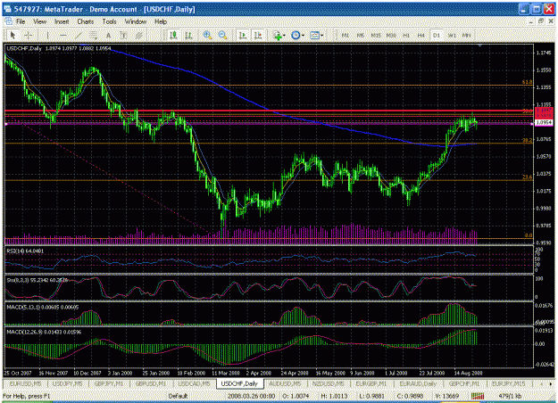
Task: Switch to the GBPCHF,M1 chart tab
Action: 463,383
